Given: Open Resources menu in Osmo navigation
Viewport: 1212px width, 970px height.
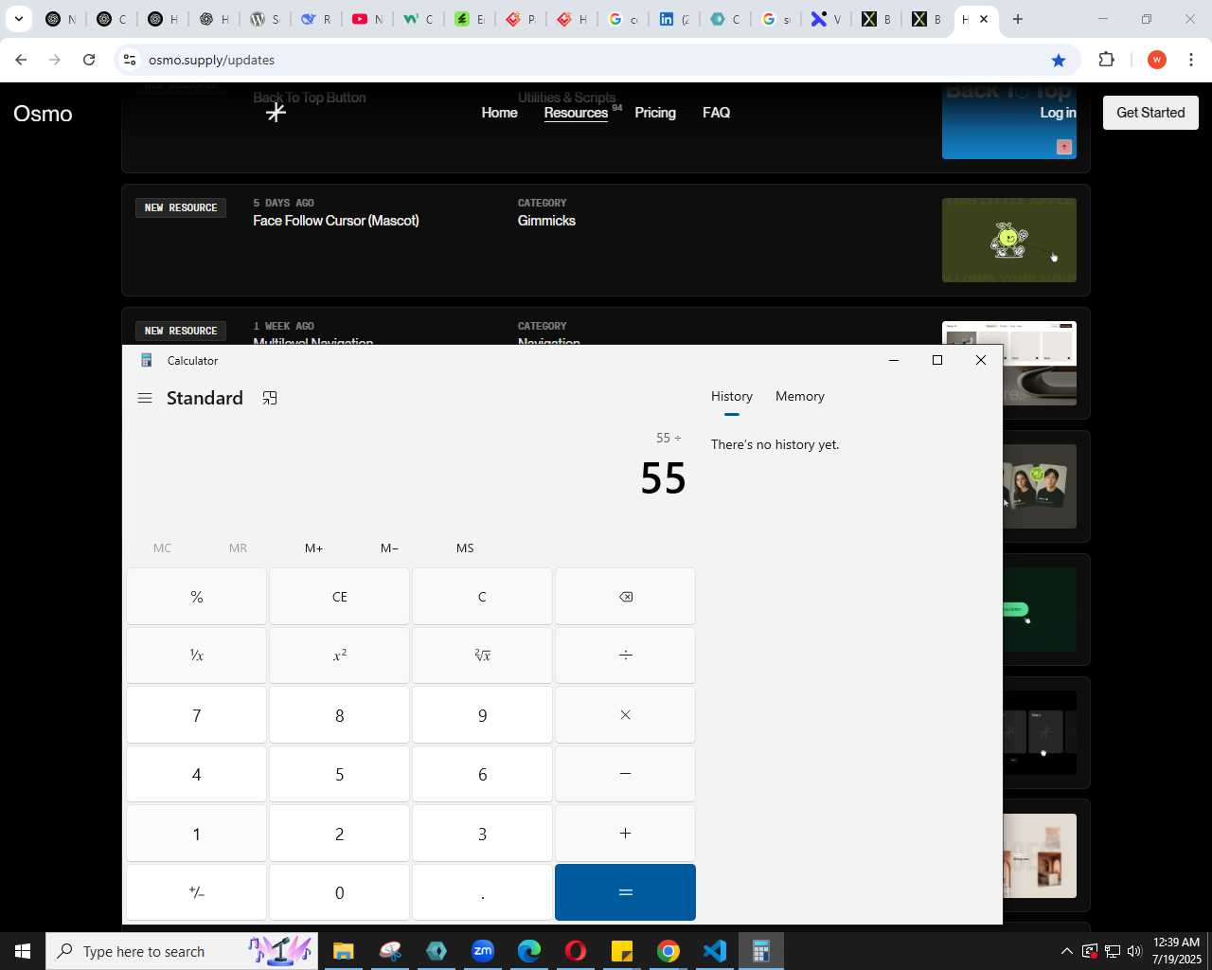Looking at the screenshot, I should 576,113.
